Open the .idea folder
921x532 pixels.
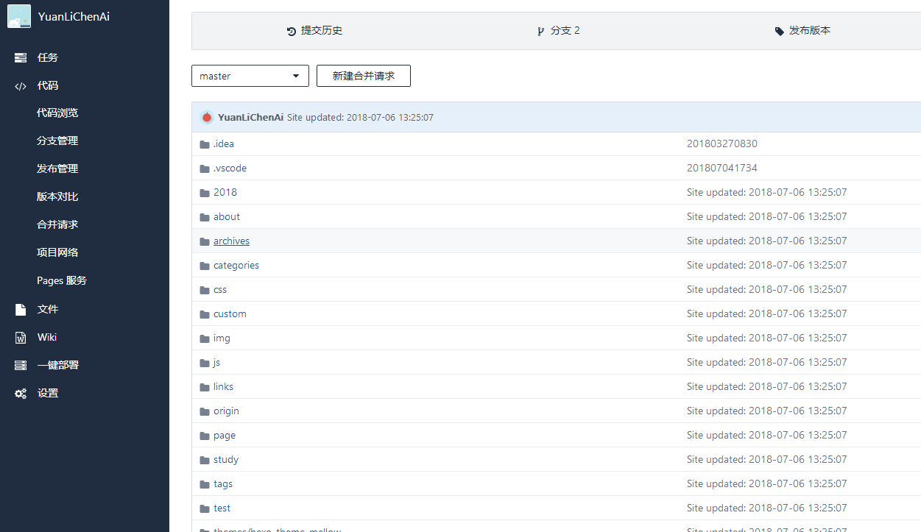[x=224, y=143]
